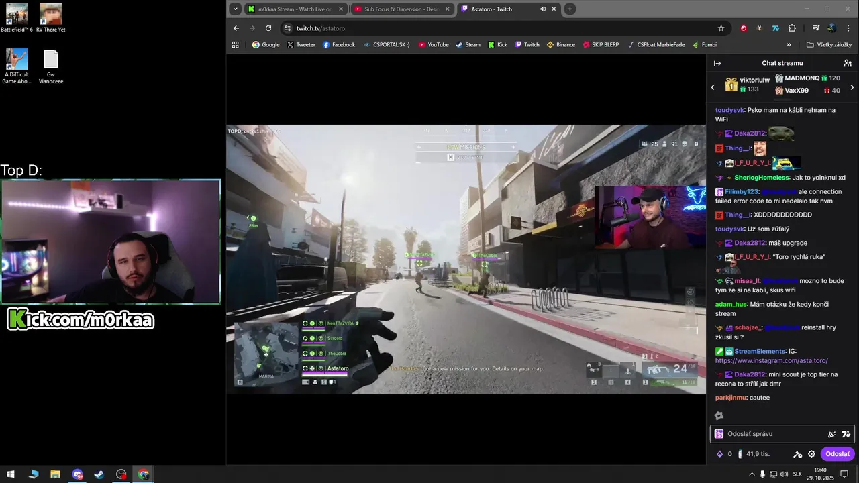Screen dimensions: 859x483
Task: Open the Windows Start menu
Action: pos(11,474)
